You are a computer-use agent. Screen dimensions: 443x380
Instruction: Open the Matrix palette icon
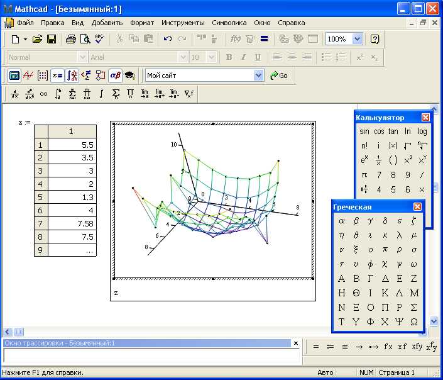(x=43, y=75)
